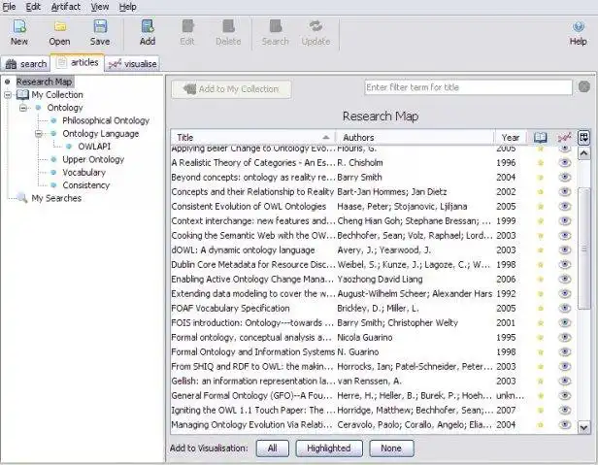The width and height of the screenshot is (598, 465).
Task: Click the book icon column header
Action: (x=540, y=137)
